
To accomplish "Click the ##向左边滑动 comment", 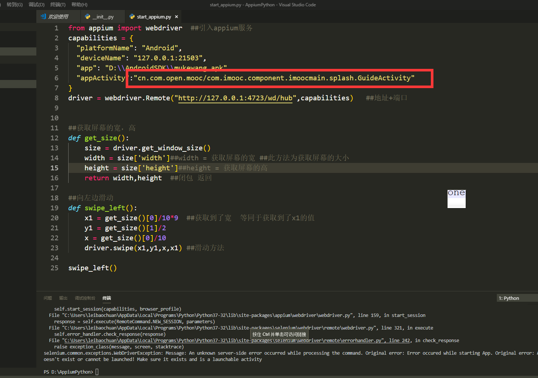I will [91, 198].
